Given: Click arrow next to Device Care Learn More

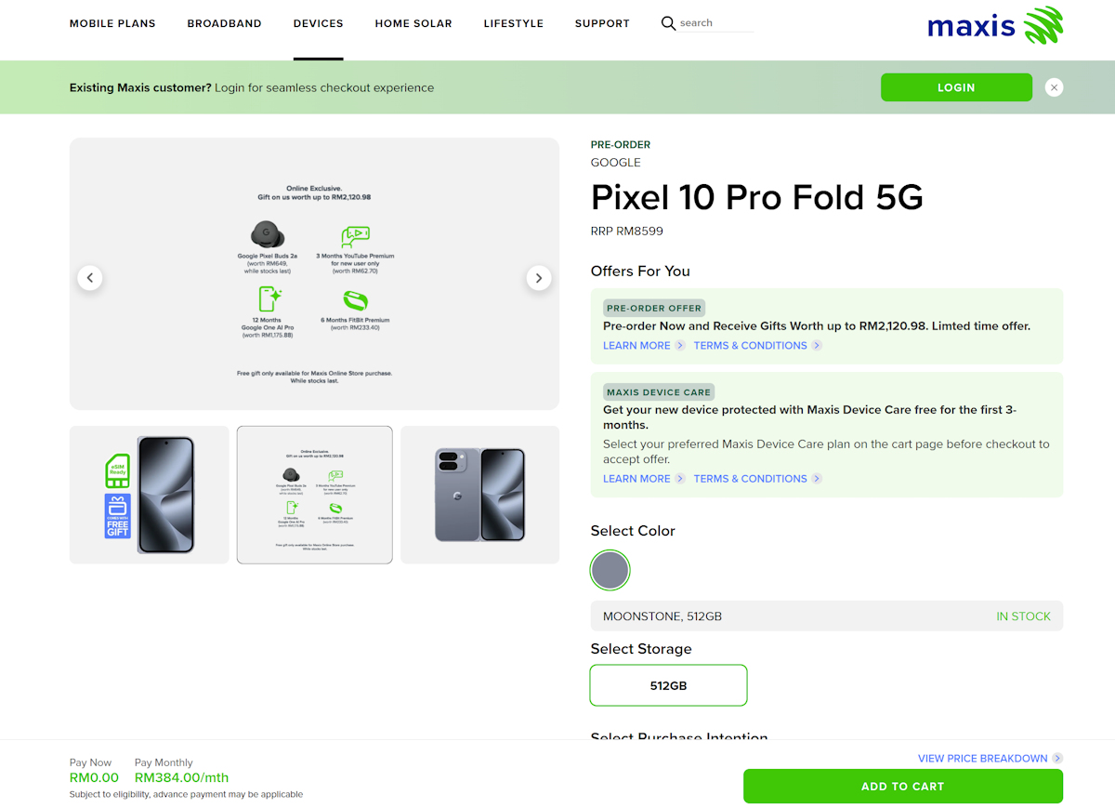Looking at the screenshot, I should click(x=680, y=479).
